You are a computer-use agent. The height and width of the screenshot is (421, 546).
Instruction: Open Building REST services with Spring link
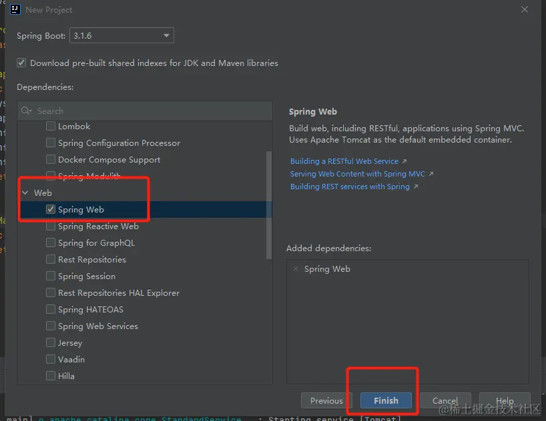[x=350, y=187]
